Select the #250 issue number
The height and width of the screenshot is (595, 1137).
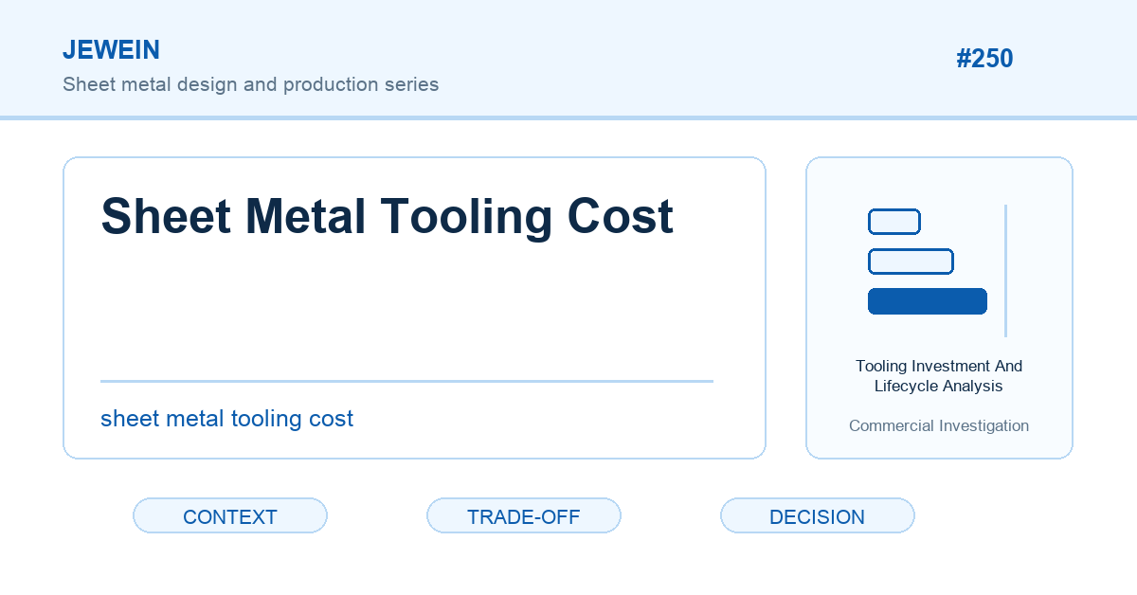(984, 59)
